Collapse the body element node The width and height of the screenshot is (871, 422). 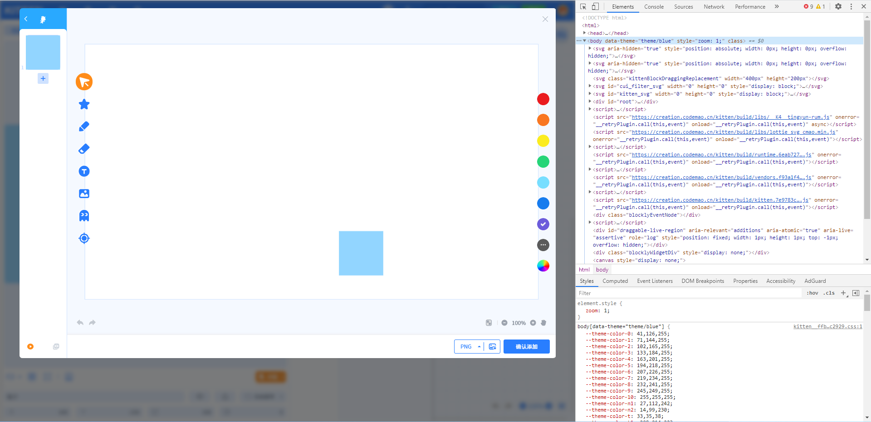point(584,41)
